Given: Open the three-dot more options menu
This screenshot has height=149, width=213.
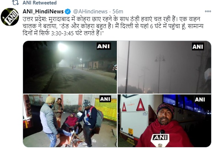Looking at the screenshot, I should pyautogui.click(x=208, y=11).
